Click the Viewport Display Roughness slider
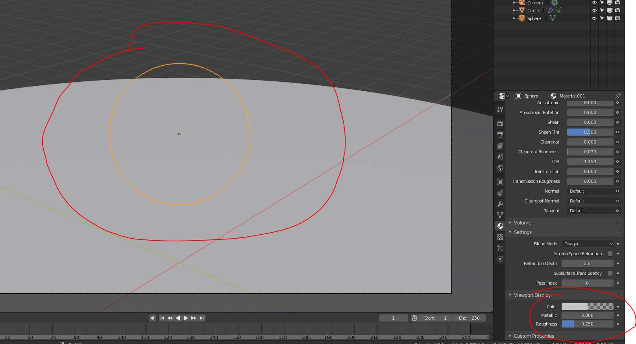Viewport: 636px width, 344px height. (588, 324)
